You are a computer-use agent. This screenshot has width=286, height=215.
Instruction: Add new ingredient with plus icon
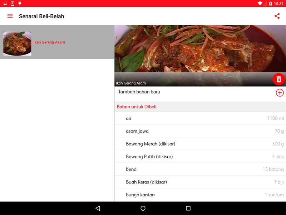coord(280,93)
